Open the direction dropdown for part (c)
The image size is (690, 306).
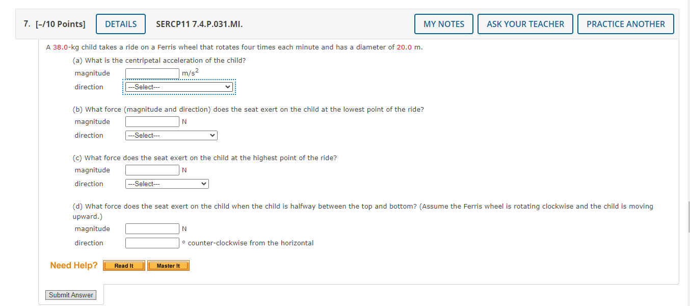pos(166,184)
